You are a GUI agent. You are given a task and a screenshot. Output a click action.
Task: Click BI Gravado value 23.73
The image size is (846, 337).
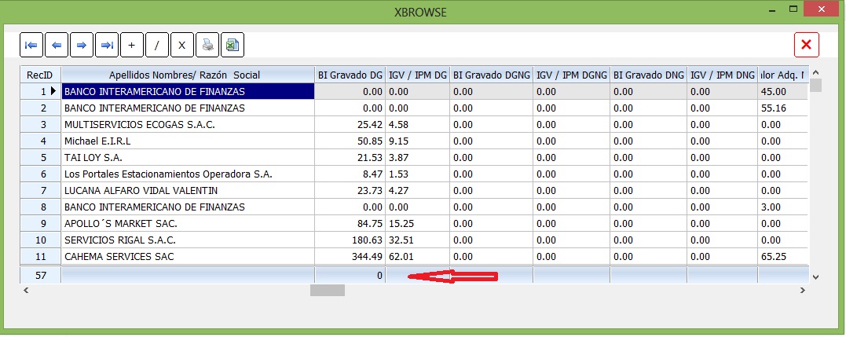(370, 190)
